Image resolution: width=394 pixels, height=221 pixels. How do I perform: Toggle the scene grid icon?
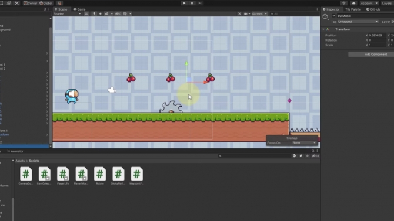click(x=125, y=14)
